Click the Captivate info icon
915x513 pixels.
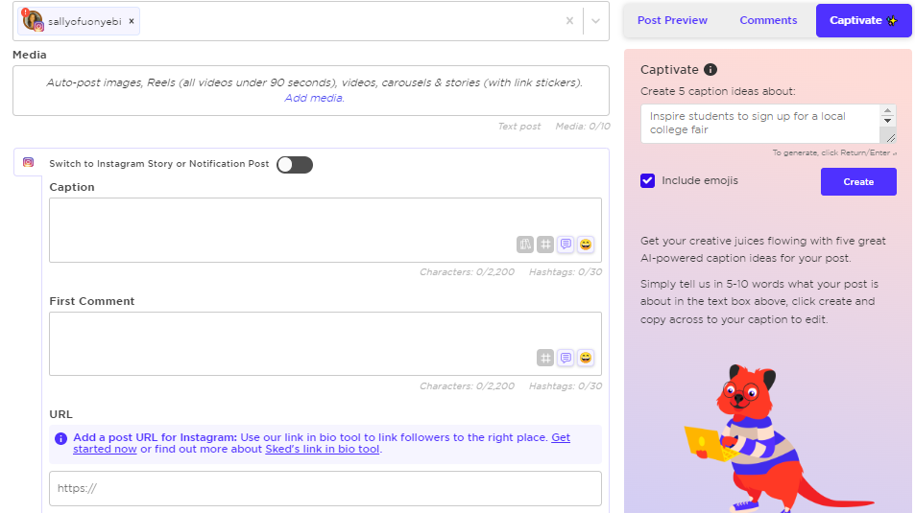point(710,70)
